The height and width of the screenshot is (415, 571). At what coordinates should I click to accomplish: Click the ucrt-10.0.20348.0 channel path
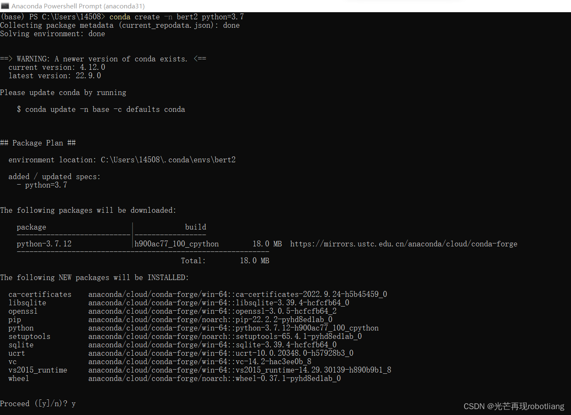(221, 353)
